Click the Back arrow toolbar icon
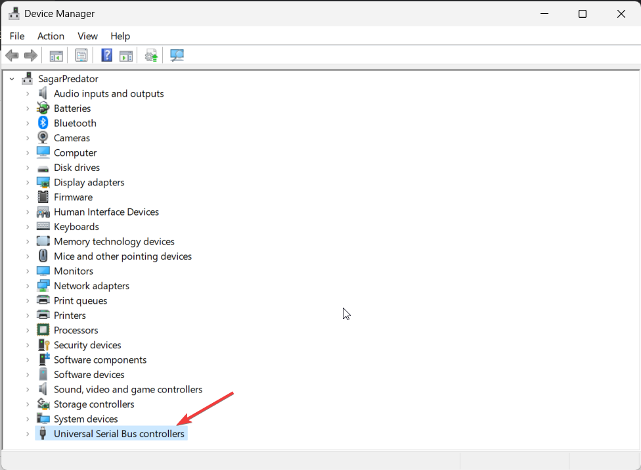Viewport: 641px width, 470px height. click(x=12, y=55)
